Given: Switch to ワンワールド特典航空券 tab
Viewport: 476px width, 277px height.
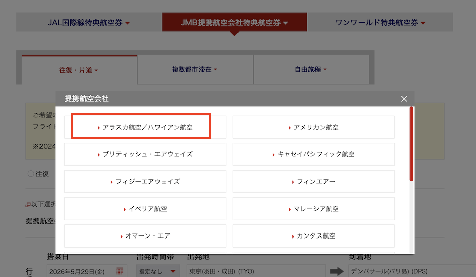Looking at the screenshot, I should (x=380, y=22).
